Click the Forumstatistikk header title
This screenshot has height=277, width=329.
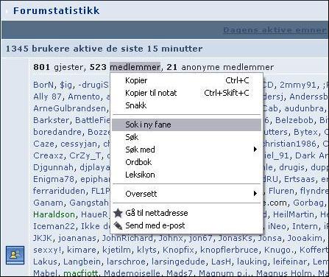point(57,10)
